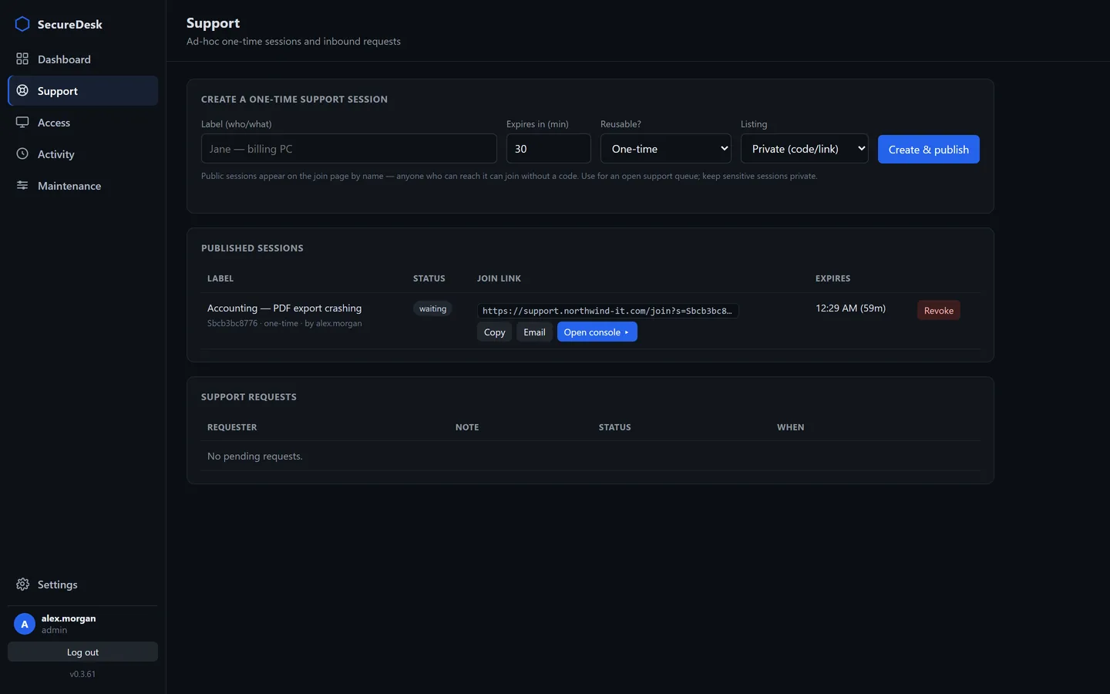Click version text v0.3.61

(82, 674)
